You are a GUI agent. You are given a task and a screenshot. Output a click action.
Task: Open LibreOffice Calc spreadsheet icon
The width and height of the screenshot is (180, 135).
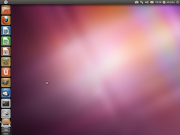(6, 41)
